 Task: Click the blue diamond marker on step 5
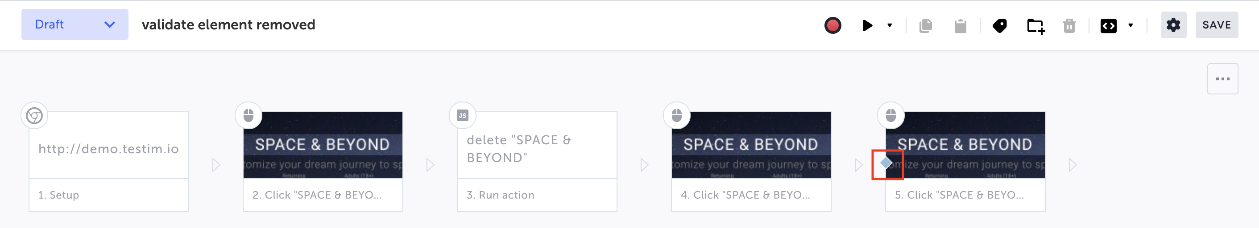pyautogui.click(x=886, y=163)
